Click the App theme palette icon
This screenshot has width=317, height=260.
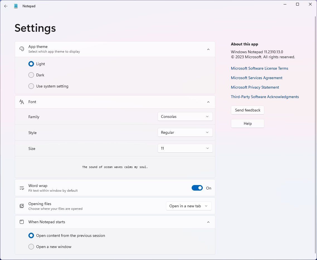22,49
